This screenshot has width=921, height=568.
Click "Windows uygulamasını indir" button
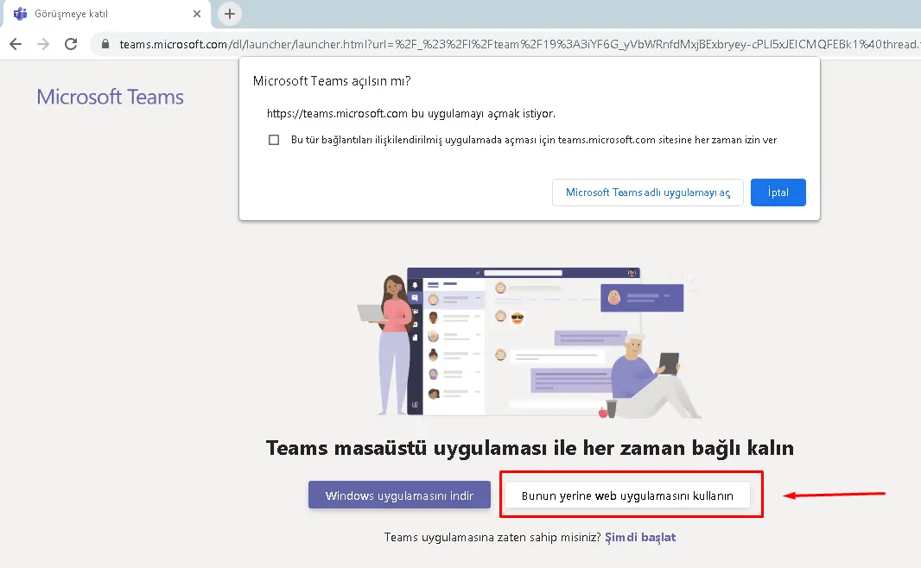399,495
